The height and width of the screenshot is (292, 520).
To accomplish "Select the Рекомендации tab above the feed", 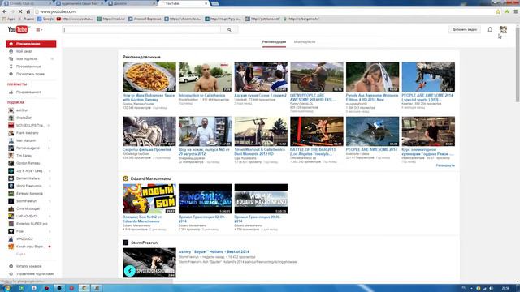I will (274, 42).
